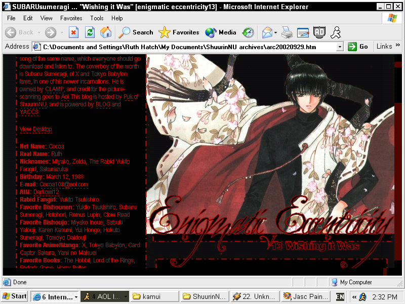
Task: Follow the Aoi link
Action: (65, 97)
